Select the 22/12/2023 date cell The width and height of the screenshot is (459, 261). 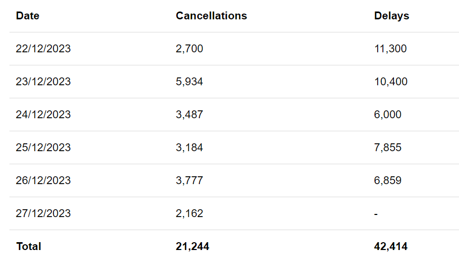[x=44, y=49]
